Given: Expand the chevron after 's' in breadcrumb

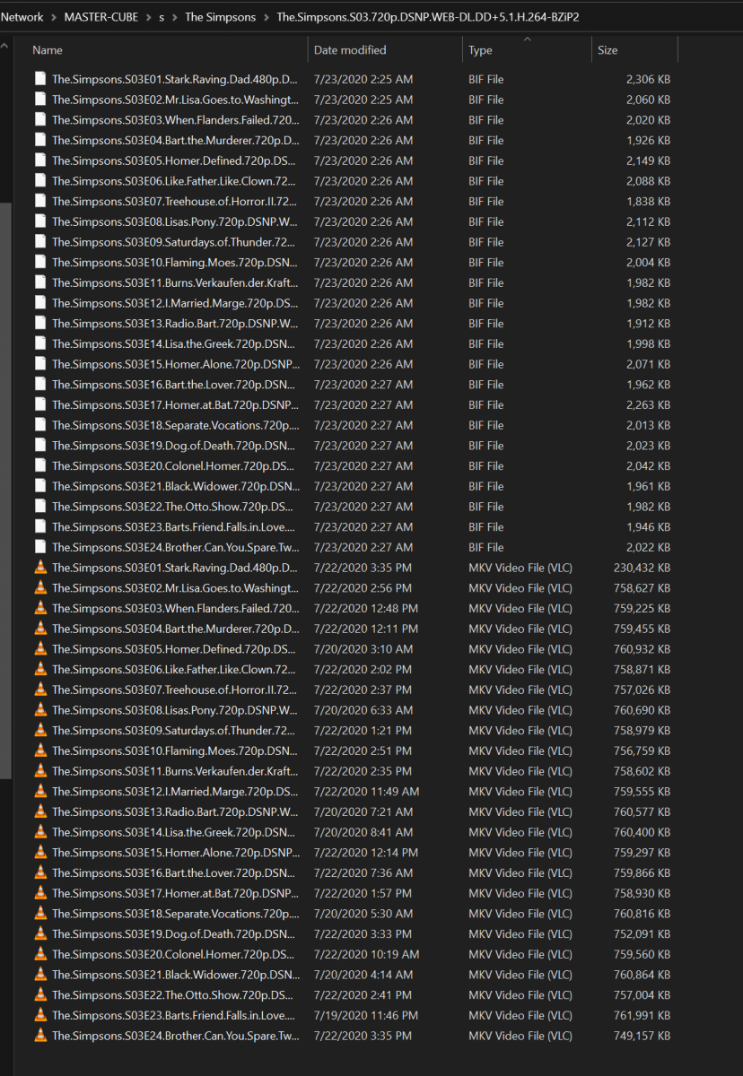Looking at the screenshot, I should click(x=175, y=17).
